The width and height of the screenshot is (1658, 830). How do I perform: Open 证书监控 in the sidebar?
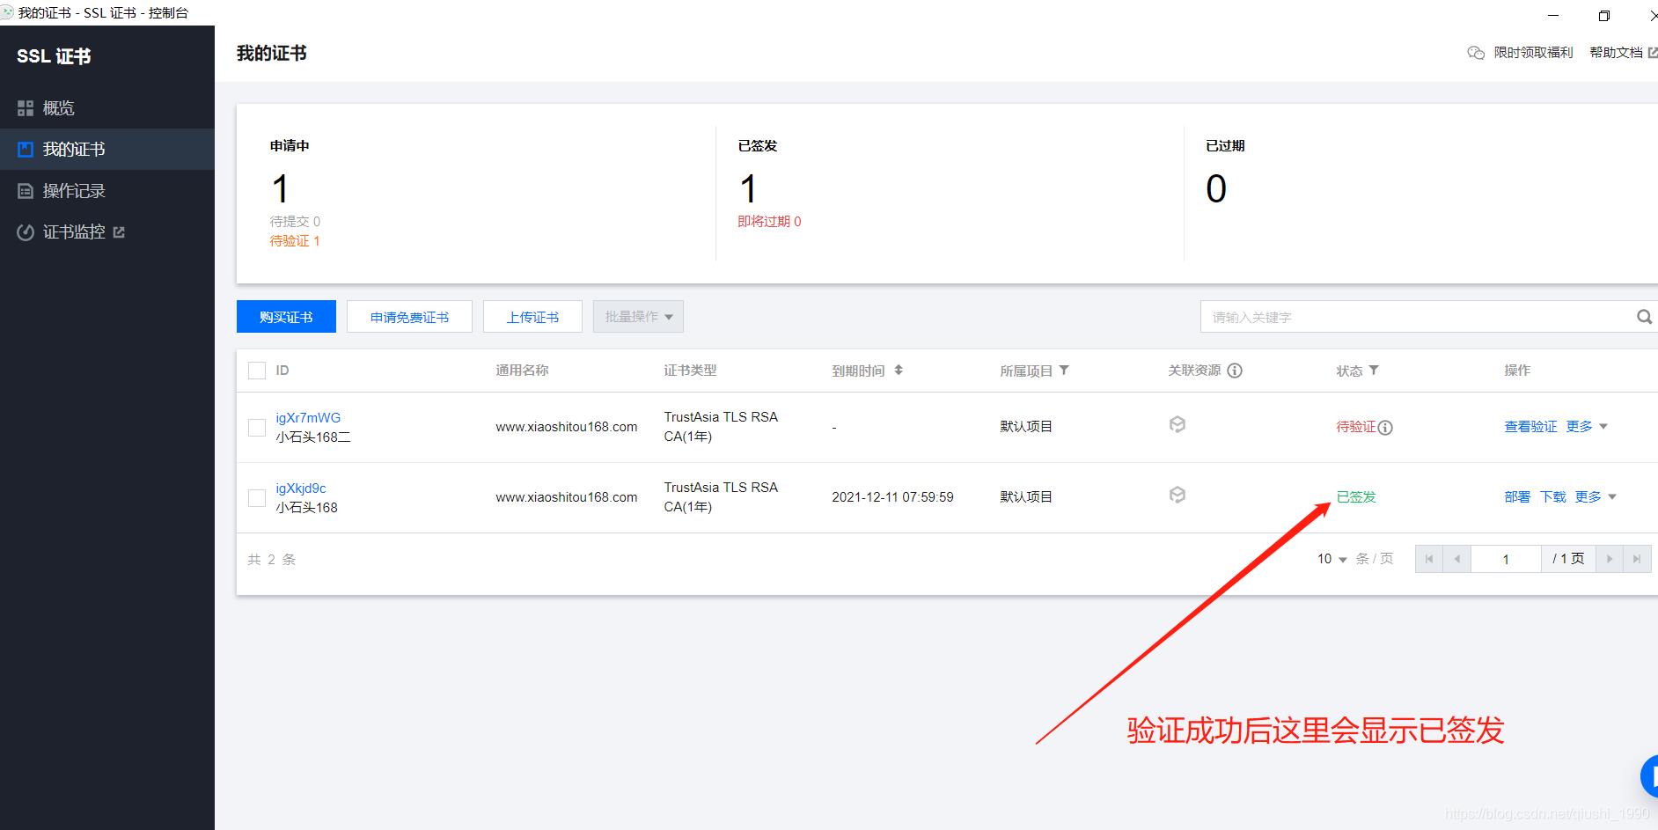tap(107, 232)
